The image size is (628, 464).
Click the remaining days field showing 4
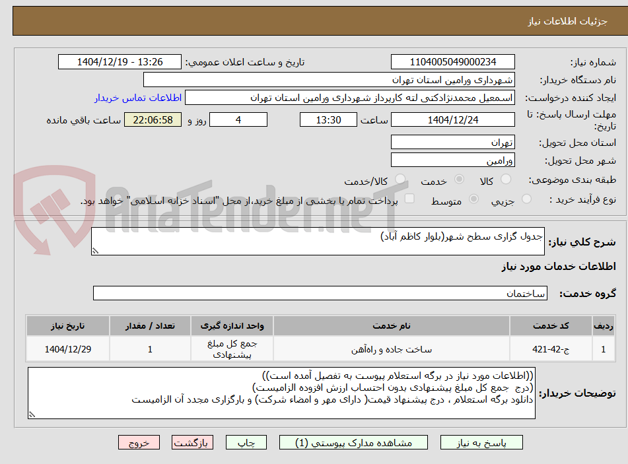tap(238, 119)
